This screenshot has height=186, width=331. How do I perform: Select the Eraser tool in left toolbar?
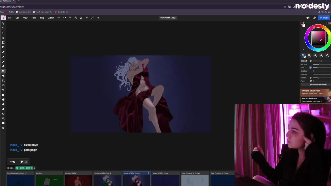(3, 66)
